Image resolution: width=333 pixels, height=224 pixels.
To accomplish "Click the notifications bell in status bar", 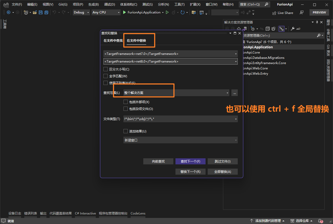I will [320, 221].
